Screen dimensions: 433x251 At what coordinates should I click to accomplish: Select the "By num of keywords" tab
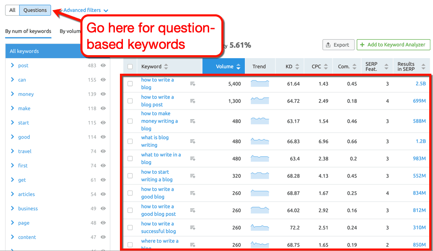pyautogui.click(x=28, y=31)
